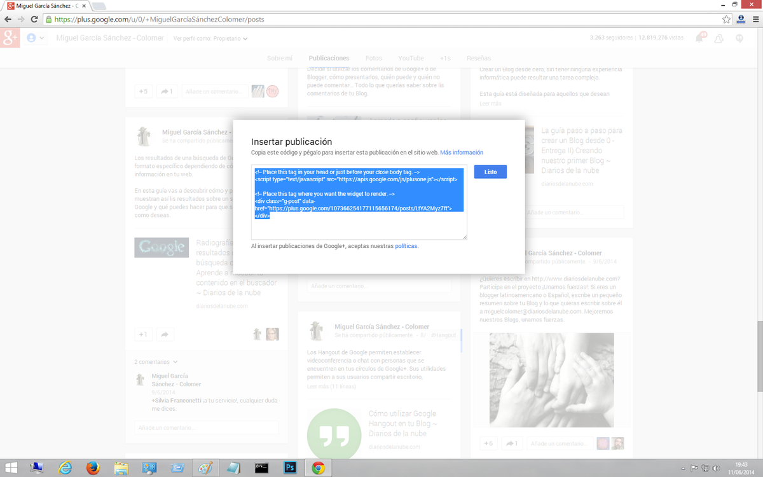This screenshot has width=763, height=477.
Task: Bookmark this page with the star icon
Action: 726,19
